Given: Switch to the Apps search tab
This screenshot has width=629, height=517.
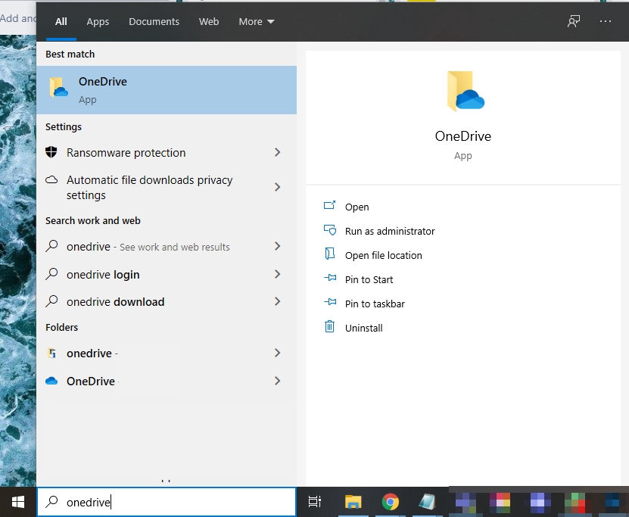Looking at the screenshot, I should (98, 22).
